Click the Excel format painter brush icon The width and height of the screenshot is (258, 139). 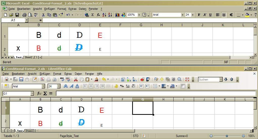pos(61,15)
